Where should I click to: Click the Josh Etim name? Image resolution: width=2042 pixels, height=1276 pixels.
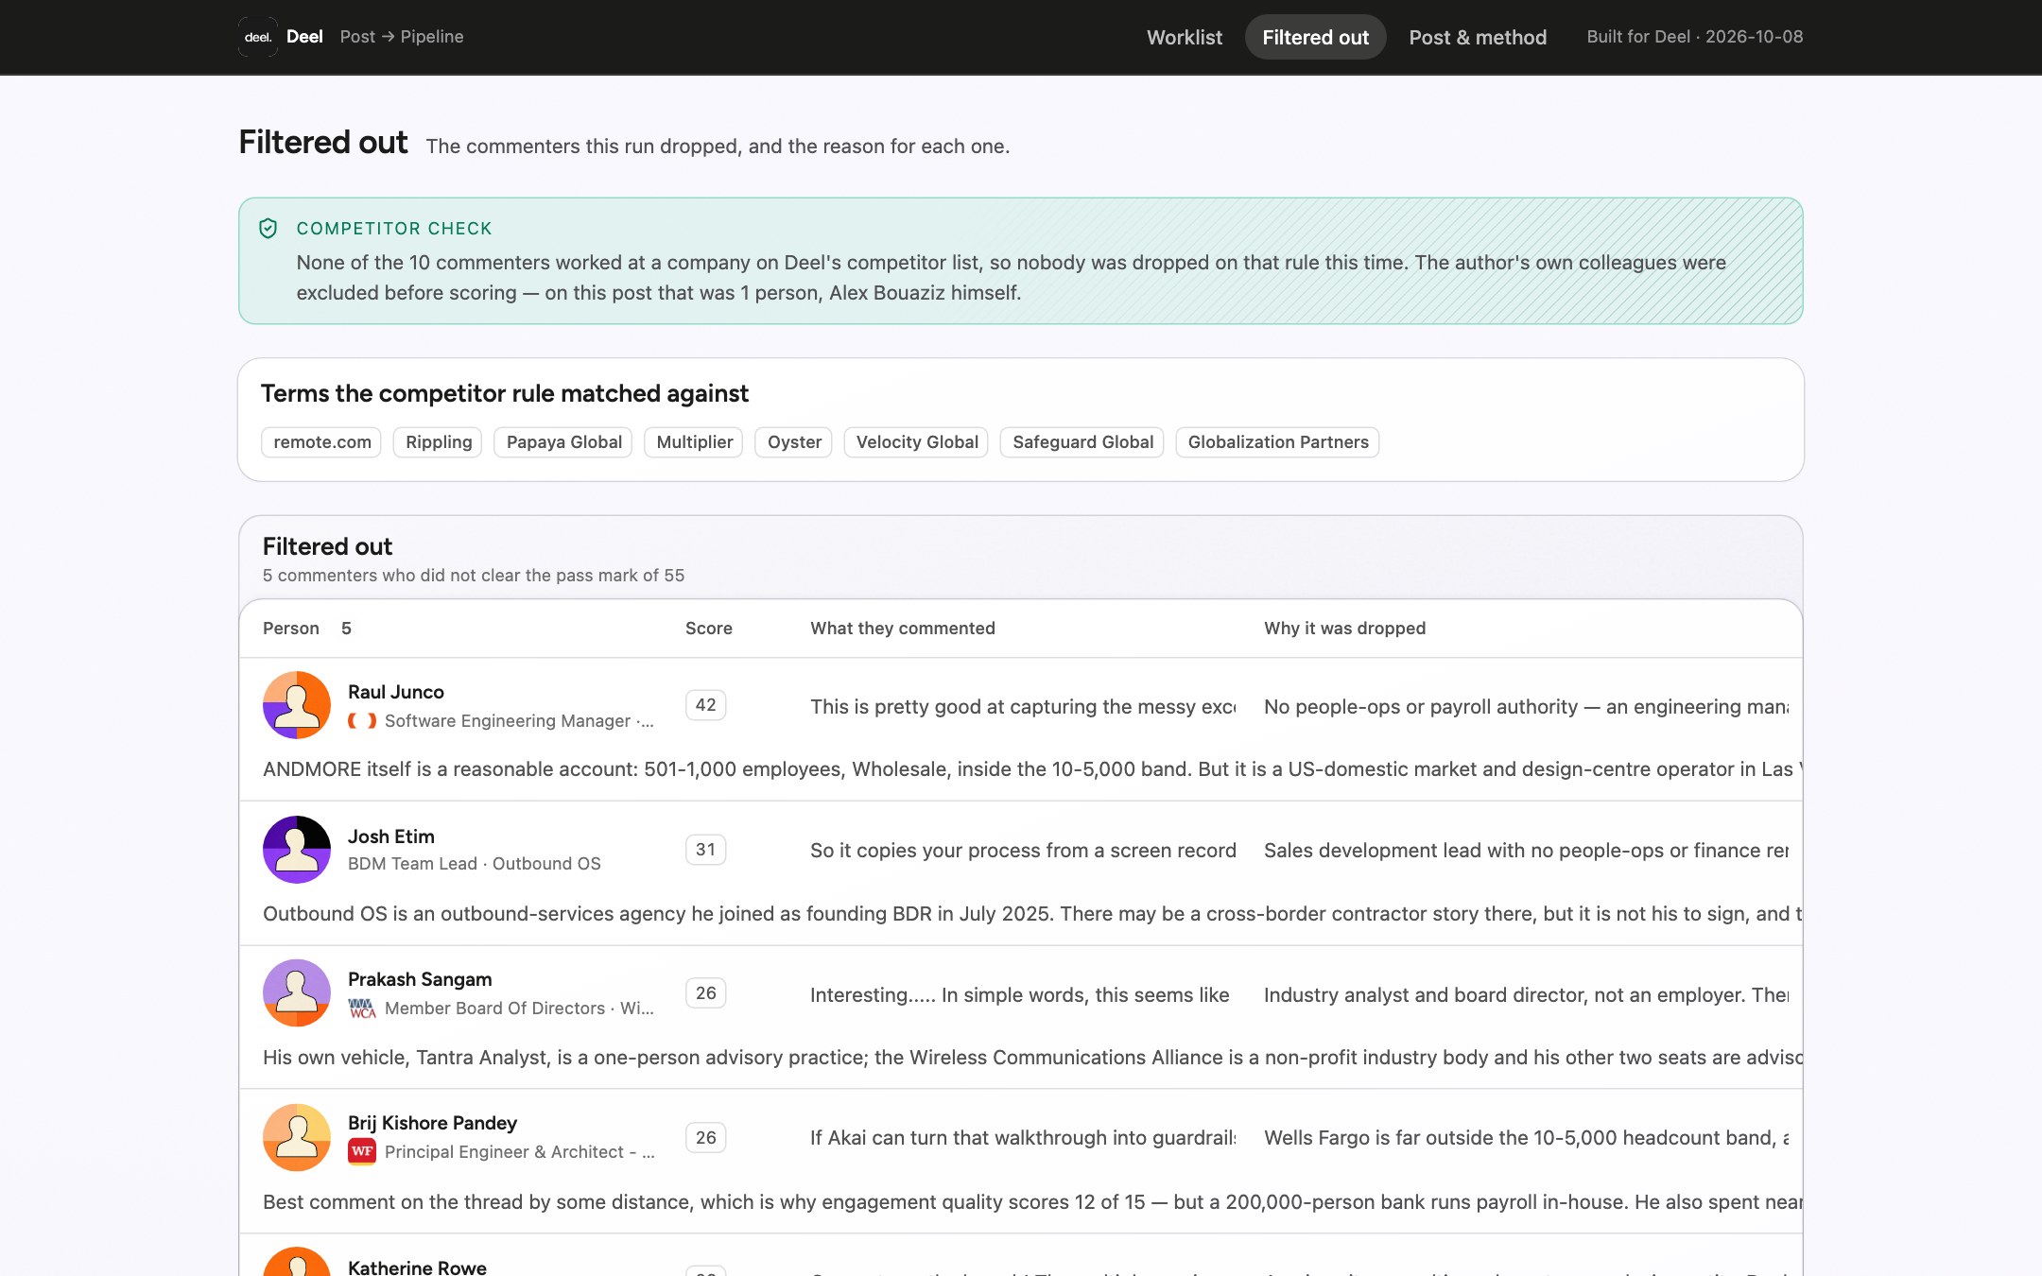coord(390,836)
